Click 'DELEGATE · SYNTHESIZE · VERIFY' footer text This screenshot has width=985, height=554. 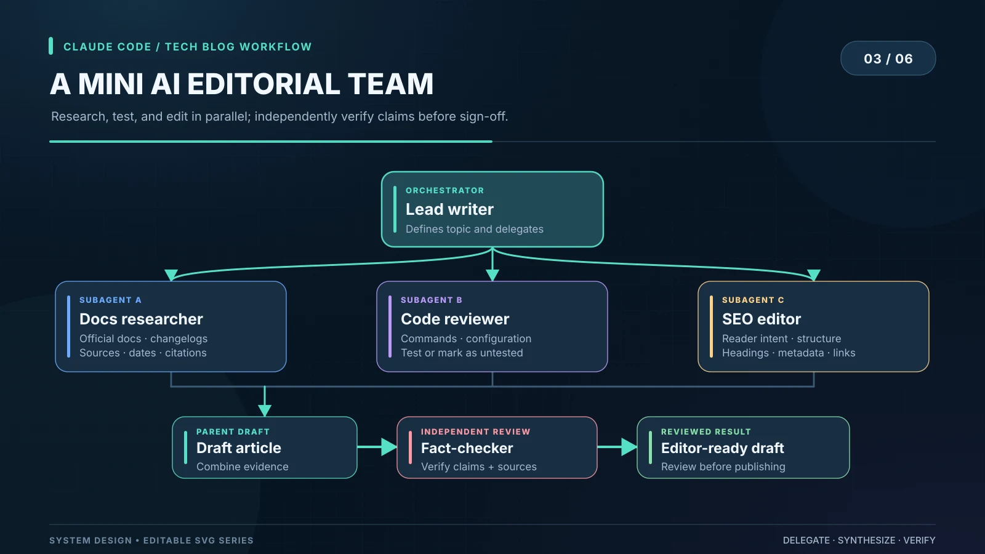point(859,540)
